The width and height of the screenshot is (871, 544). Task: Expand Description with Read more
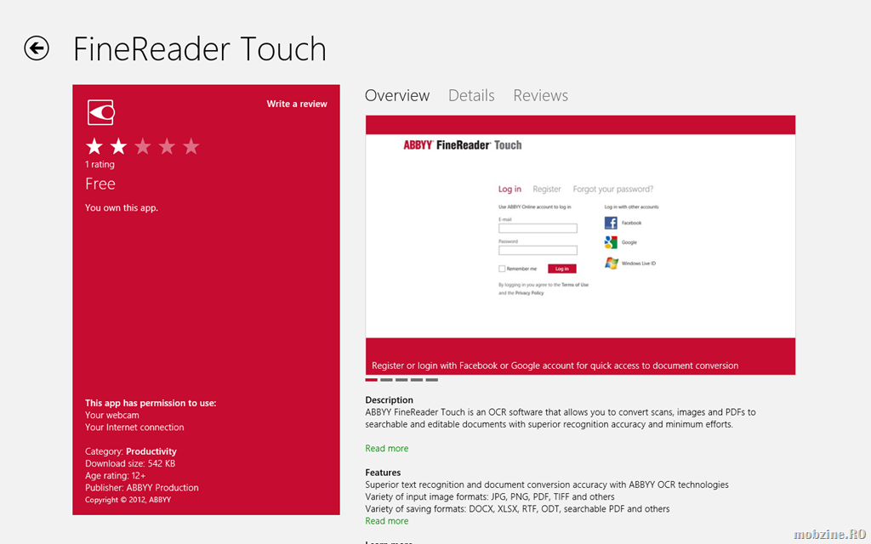pyautogui.click(x=386, y=449)
